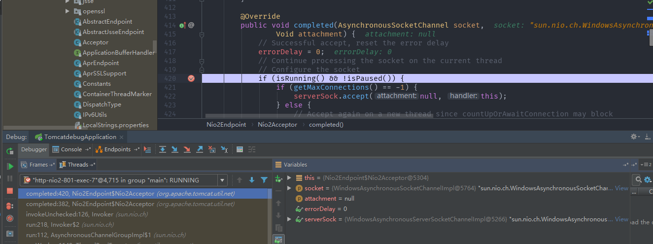Open Variables layout dropdown at right
Screen dimensions: 653x244
click(x=647, y=165)
